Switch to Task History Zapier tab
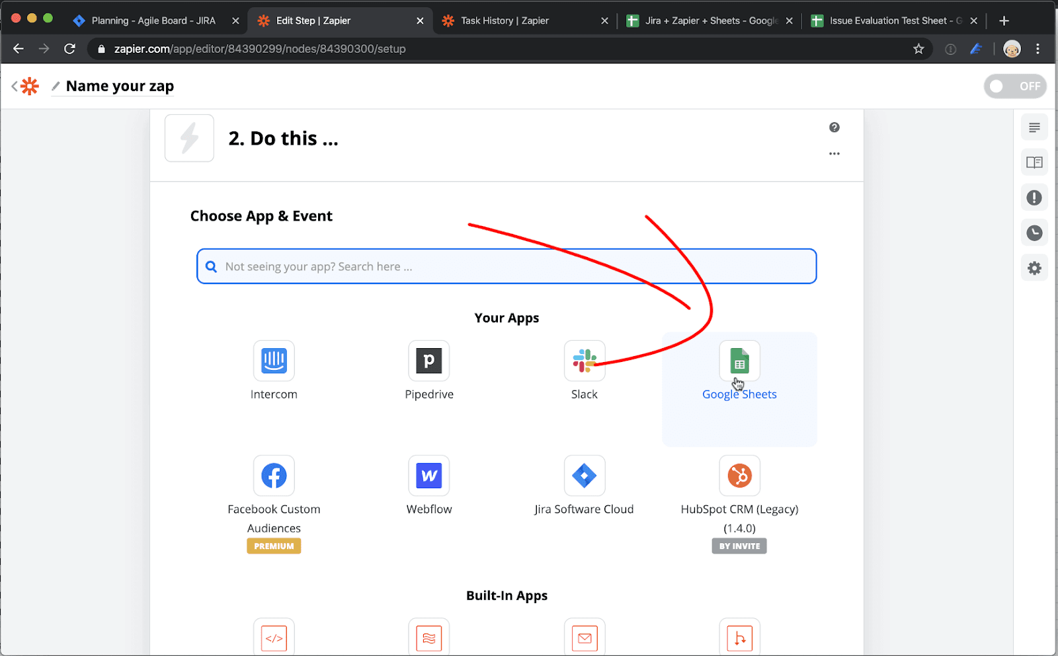The height and width of the screenshot is (656, 1058). tap(505, 20)
